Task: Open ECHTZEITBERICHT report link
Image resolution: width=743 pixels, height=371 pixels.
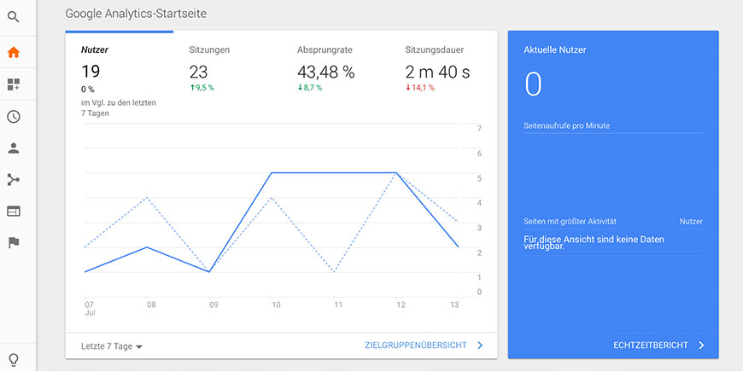Action: [651, 345]
